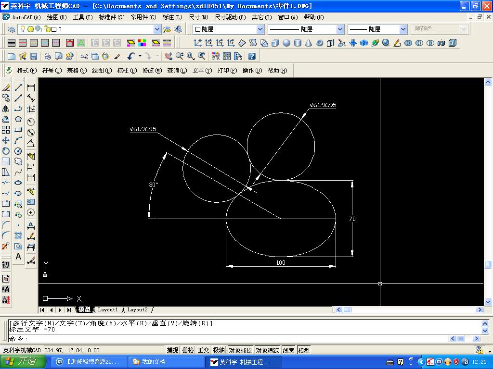The width and height of the screenshot is (493, 369).
Task: Click the Save floppy disk icon
Action: [34, 56]
